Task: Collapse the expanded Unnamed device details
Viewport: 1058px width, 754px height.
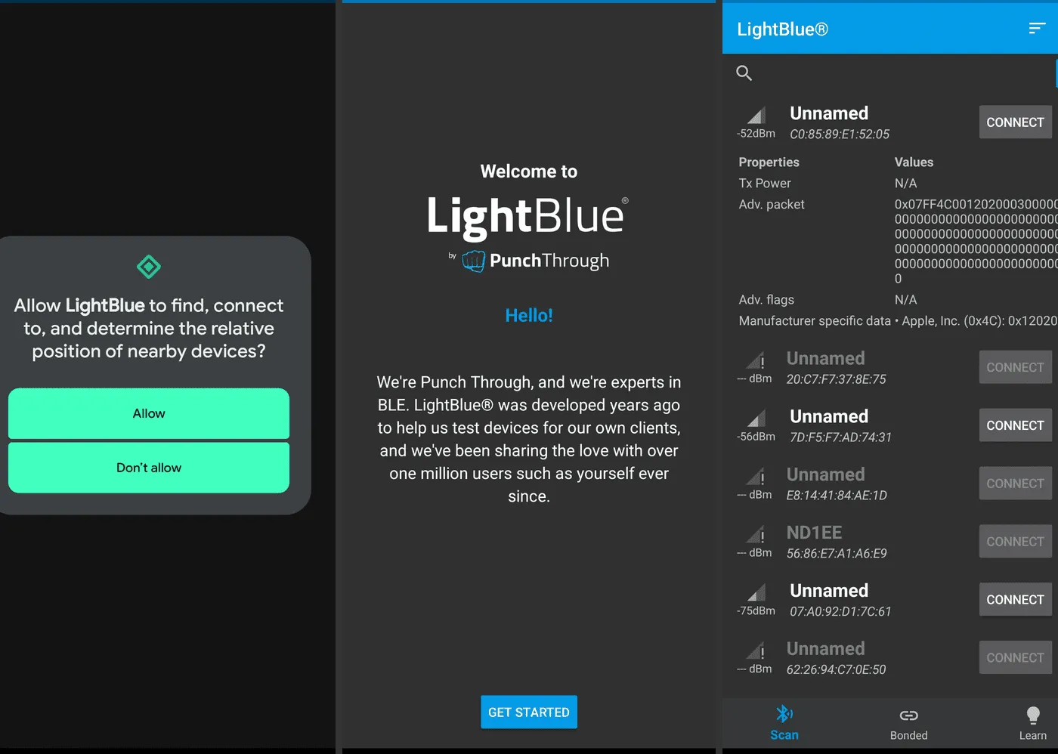Action: click(x=839, y=122)
